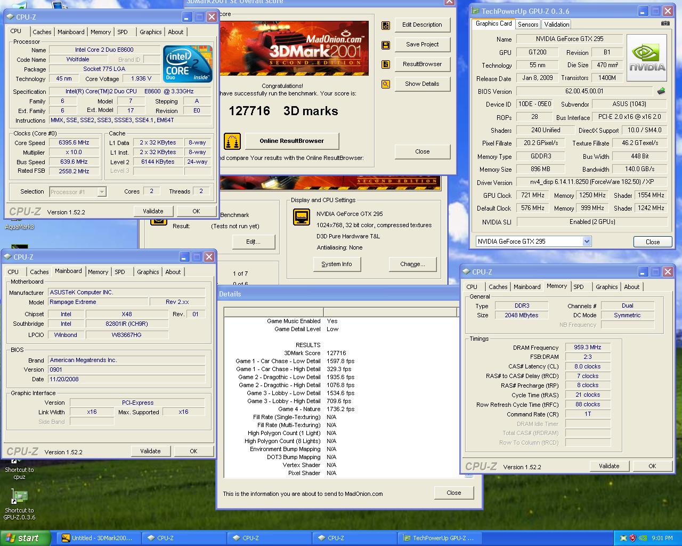Click the icon beside ResultBrowser button
Image resolution: width=682 pixels, height=546 pixels.
[386, 65]
